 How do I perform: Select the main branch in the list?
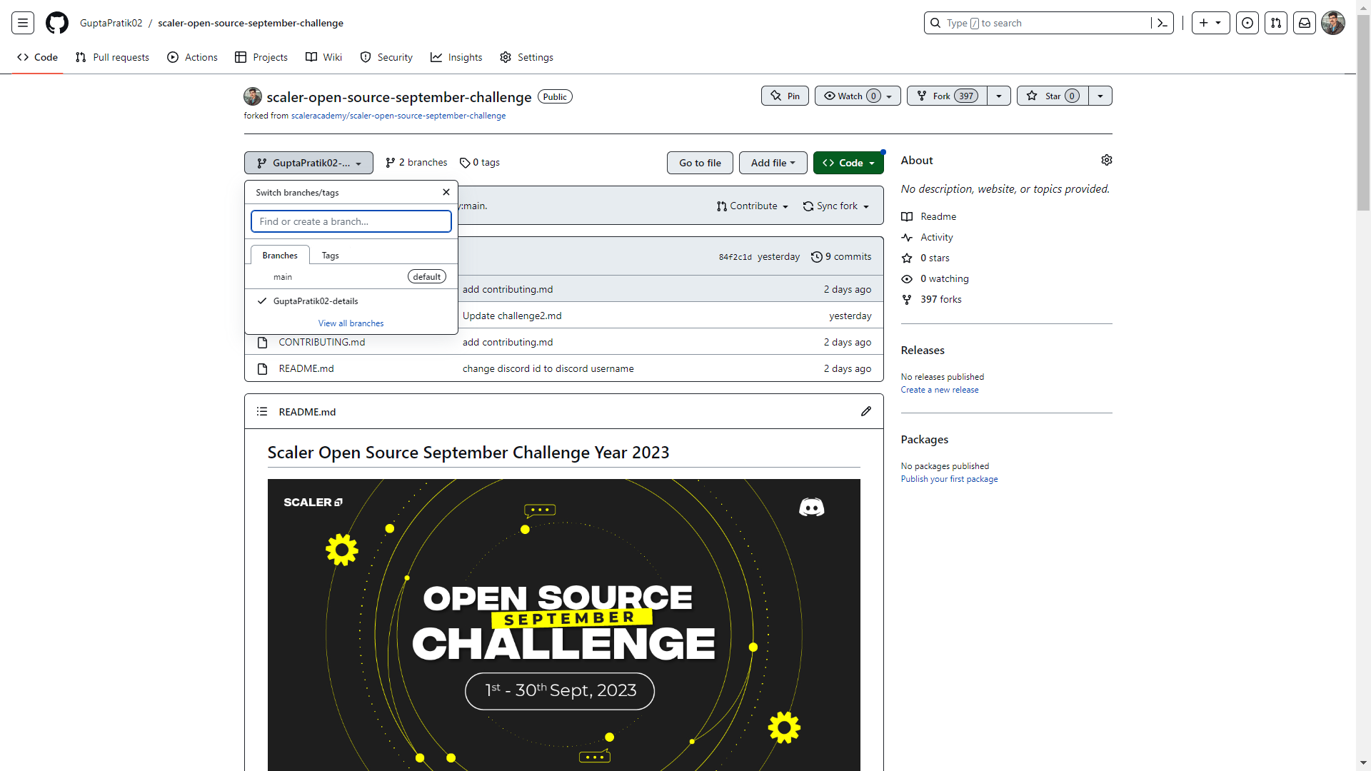point(283,276)
